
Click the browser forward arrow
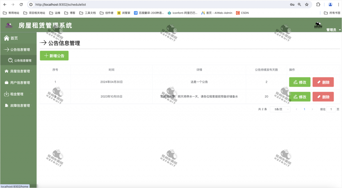tap(13, 5)
